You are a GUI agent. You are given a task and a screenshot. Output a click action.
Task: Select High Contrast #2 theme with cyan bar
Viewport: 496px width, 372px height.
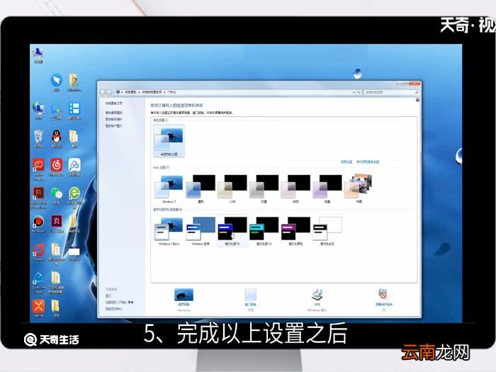coord(264,231)
